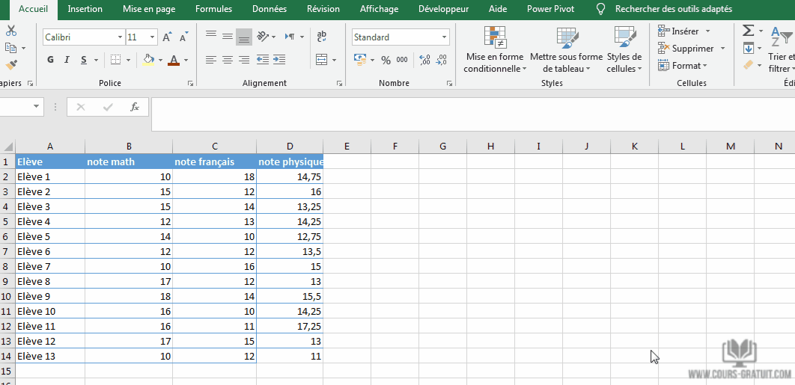Image resolution: width=795 pixels, height=385 pixels.
Task: Align cell text right
Action: click(244, 60)
